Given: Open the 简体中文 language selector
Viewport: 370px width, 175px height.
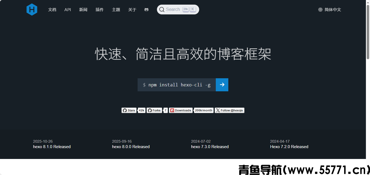Looking at the screenshot, I should [329, 10].
